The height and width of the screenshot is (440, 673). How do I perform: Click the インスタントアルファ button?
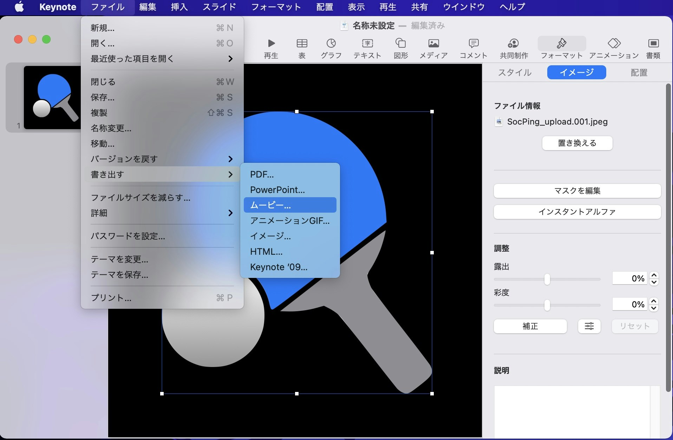coord(577,212)
